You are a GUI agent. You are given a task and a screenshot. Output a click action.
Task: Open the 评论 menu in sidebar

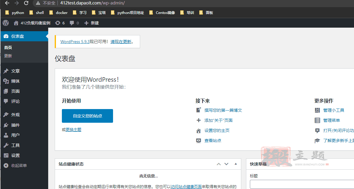(x=24, y=102)
